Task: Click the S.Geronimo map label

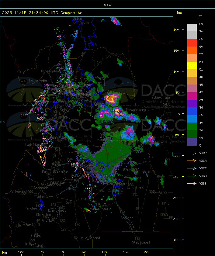Action: tap(161, 98)
